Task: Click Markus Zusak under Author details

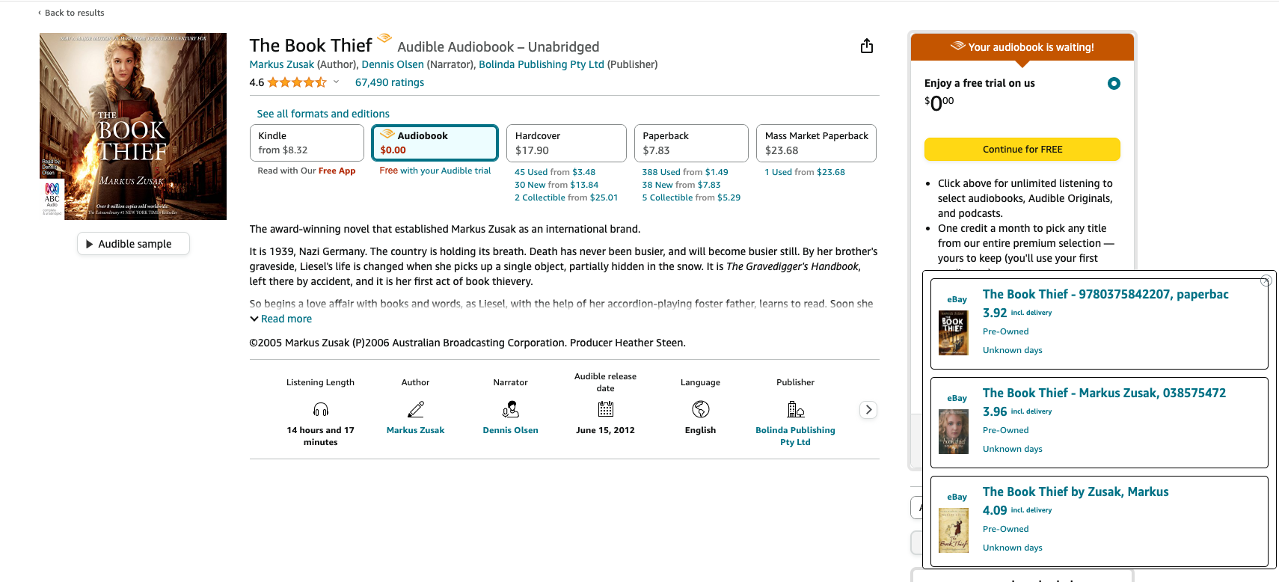Action: point(415,430)
